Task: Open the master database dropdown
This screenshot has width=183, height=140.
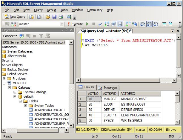Action: point(62,24)
